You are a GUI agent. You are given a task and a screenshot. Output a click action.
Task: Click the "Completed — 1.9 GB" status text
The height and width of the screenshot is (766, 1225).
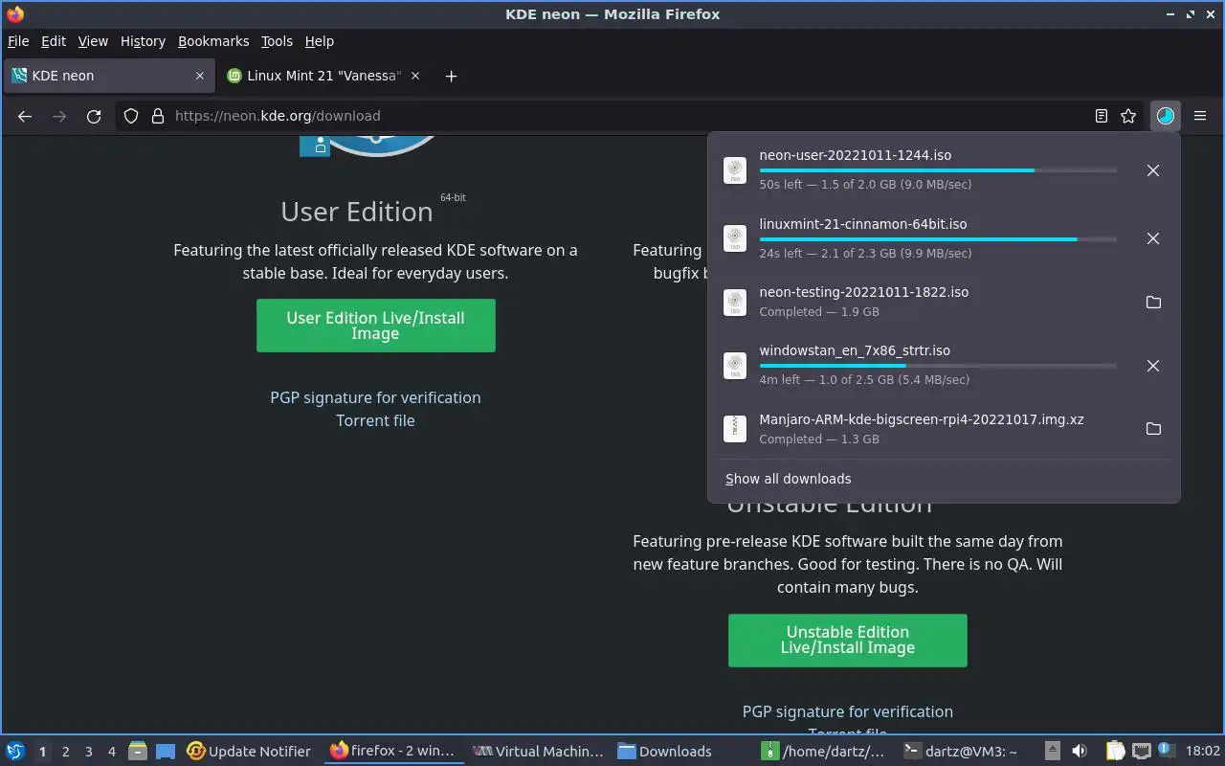(818, 312)
